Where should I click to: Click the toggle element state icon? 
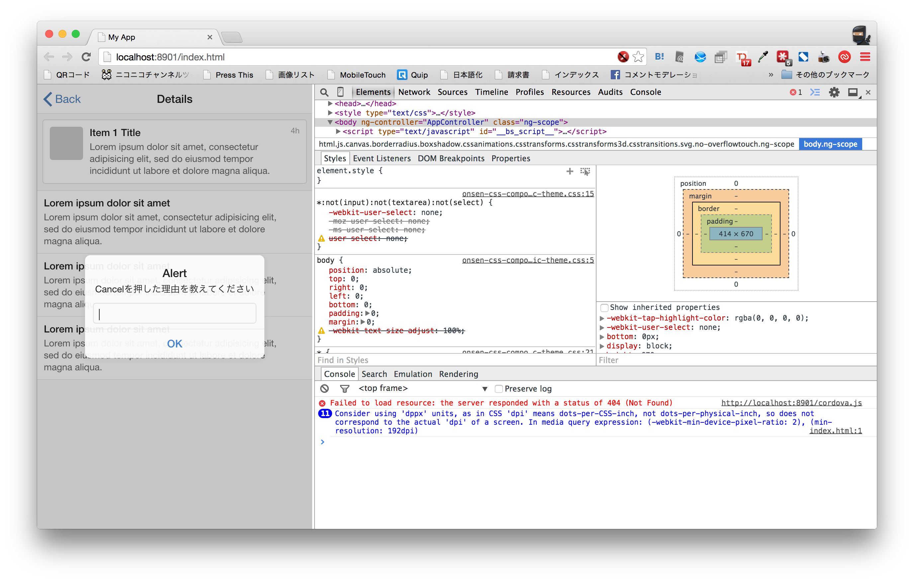coord(585,171)
